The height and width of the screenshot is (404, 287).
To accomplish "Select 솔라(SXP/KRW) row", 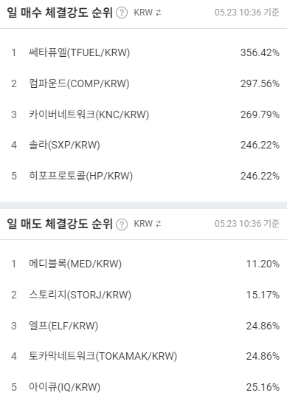I will click(143, 145).
